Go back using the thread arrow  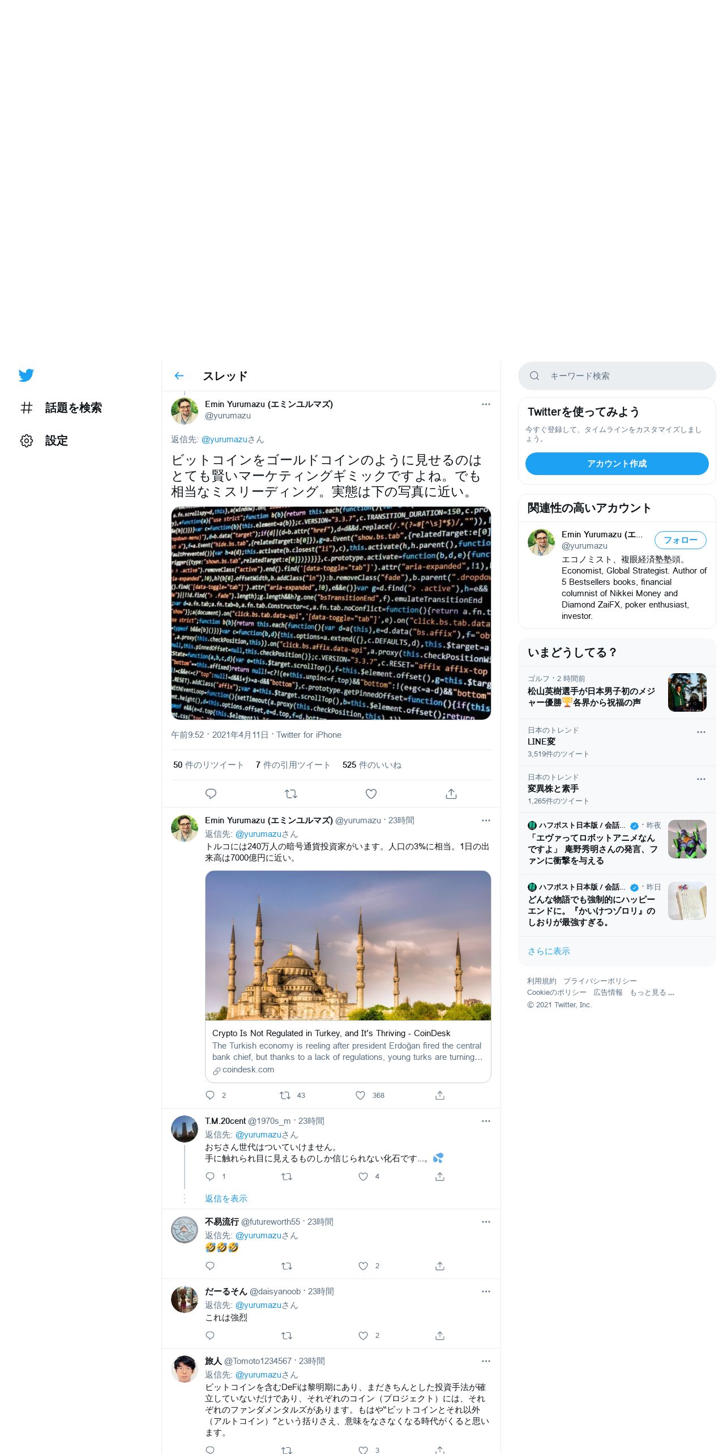(x=179, y=376)
